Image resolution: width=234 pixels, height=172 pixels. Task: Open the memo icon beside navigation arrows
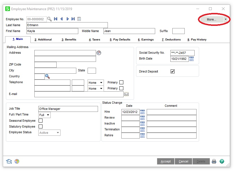pos(79,19)
